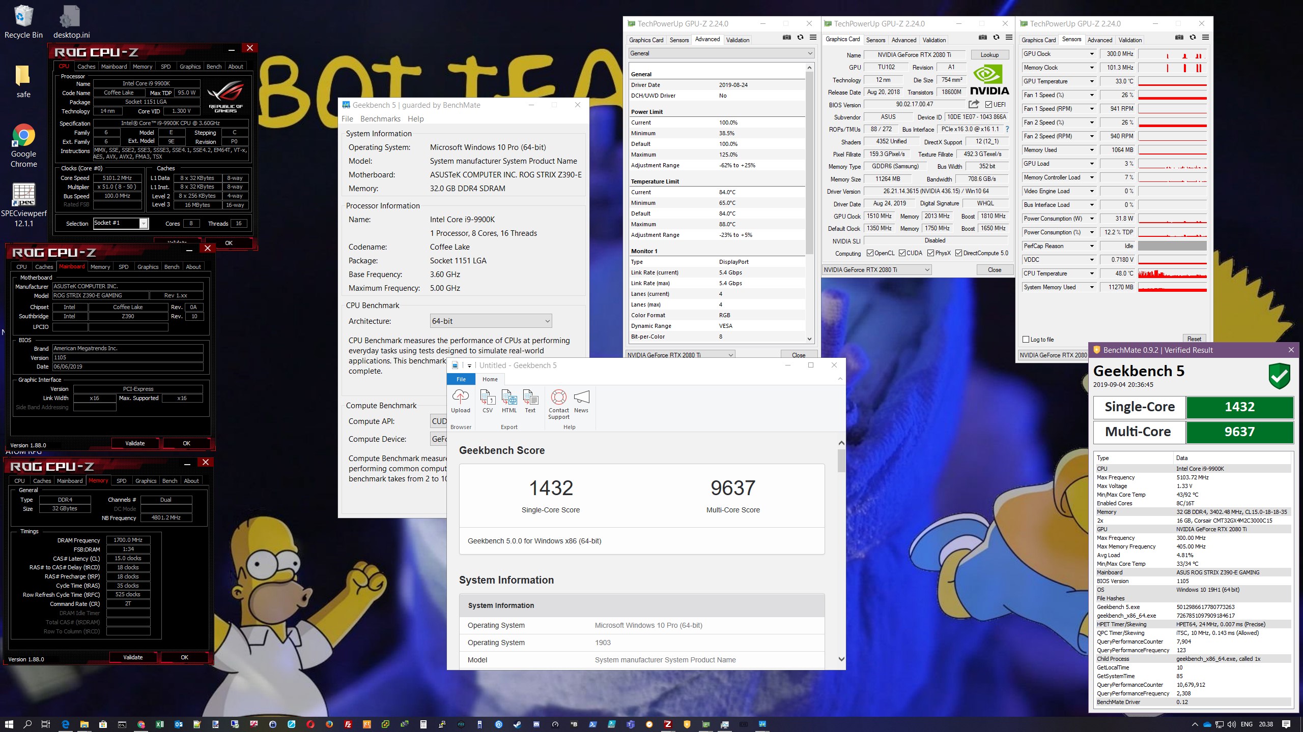This screenshot has width=1303, height=732.
Task: Click taskbar search magnifier icon
Action: pos(27,724)
